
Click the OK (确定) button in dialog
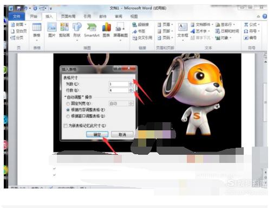(x=97, y=135)
